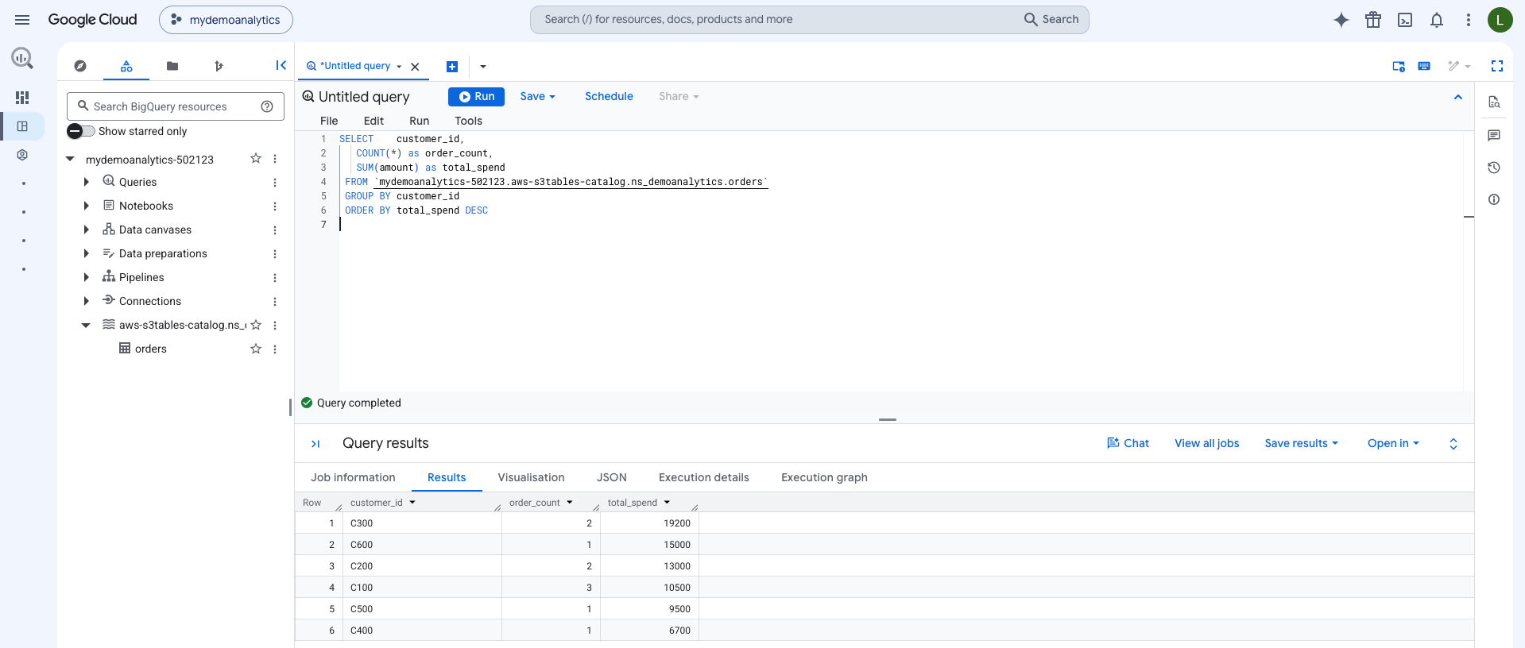Collapse the explorer pane
1525x648 pixels.
click(281, 65)
